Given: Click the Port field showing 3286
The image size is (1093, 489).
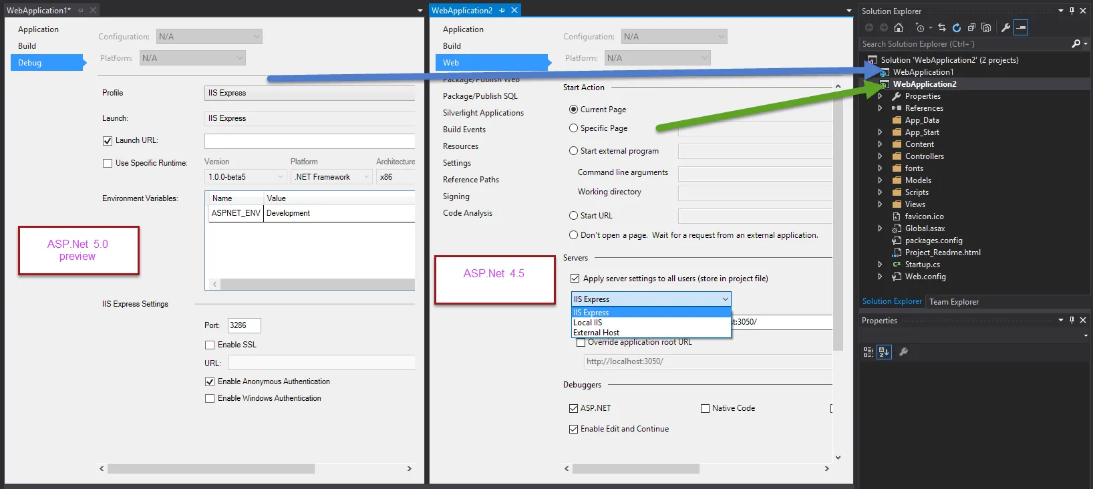Looking at the screenshot, I should (244, 325).
